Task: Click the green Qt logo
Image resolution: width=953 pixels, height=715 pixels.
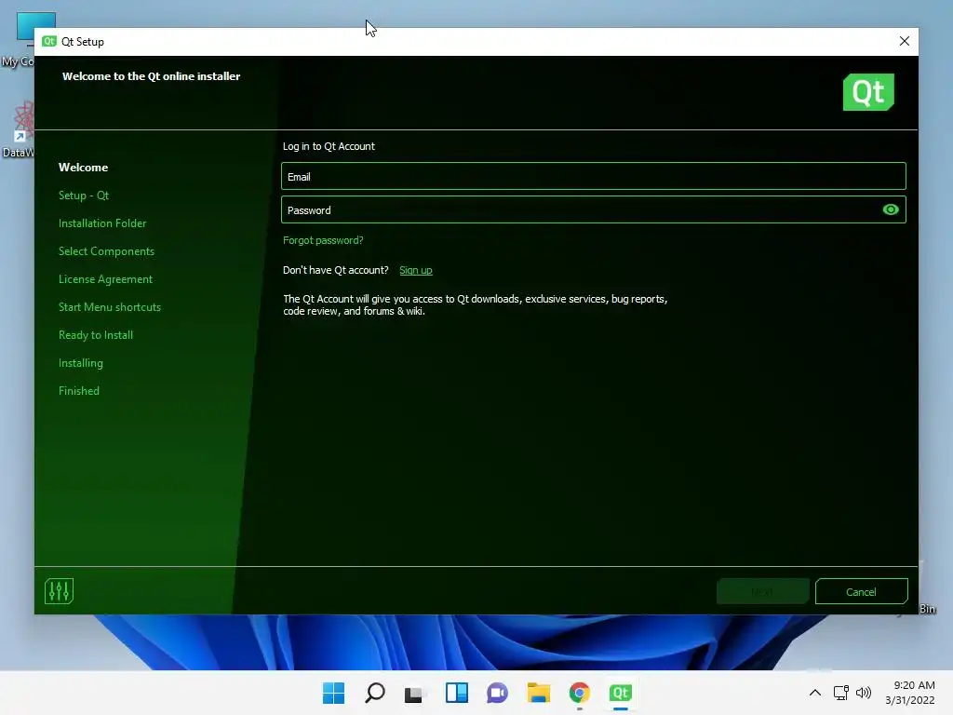Action: click(868, 92)
